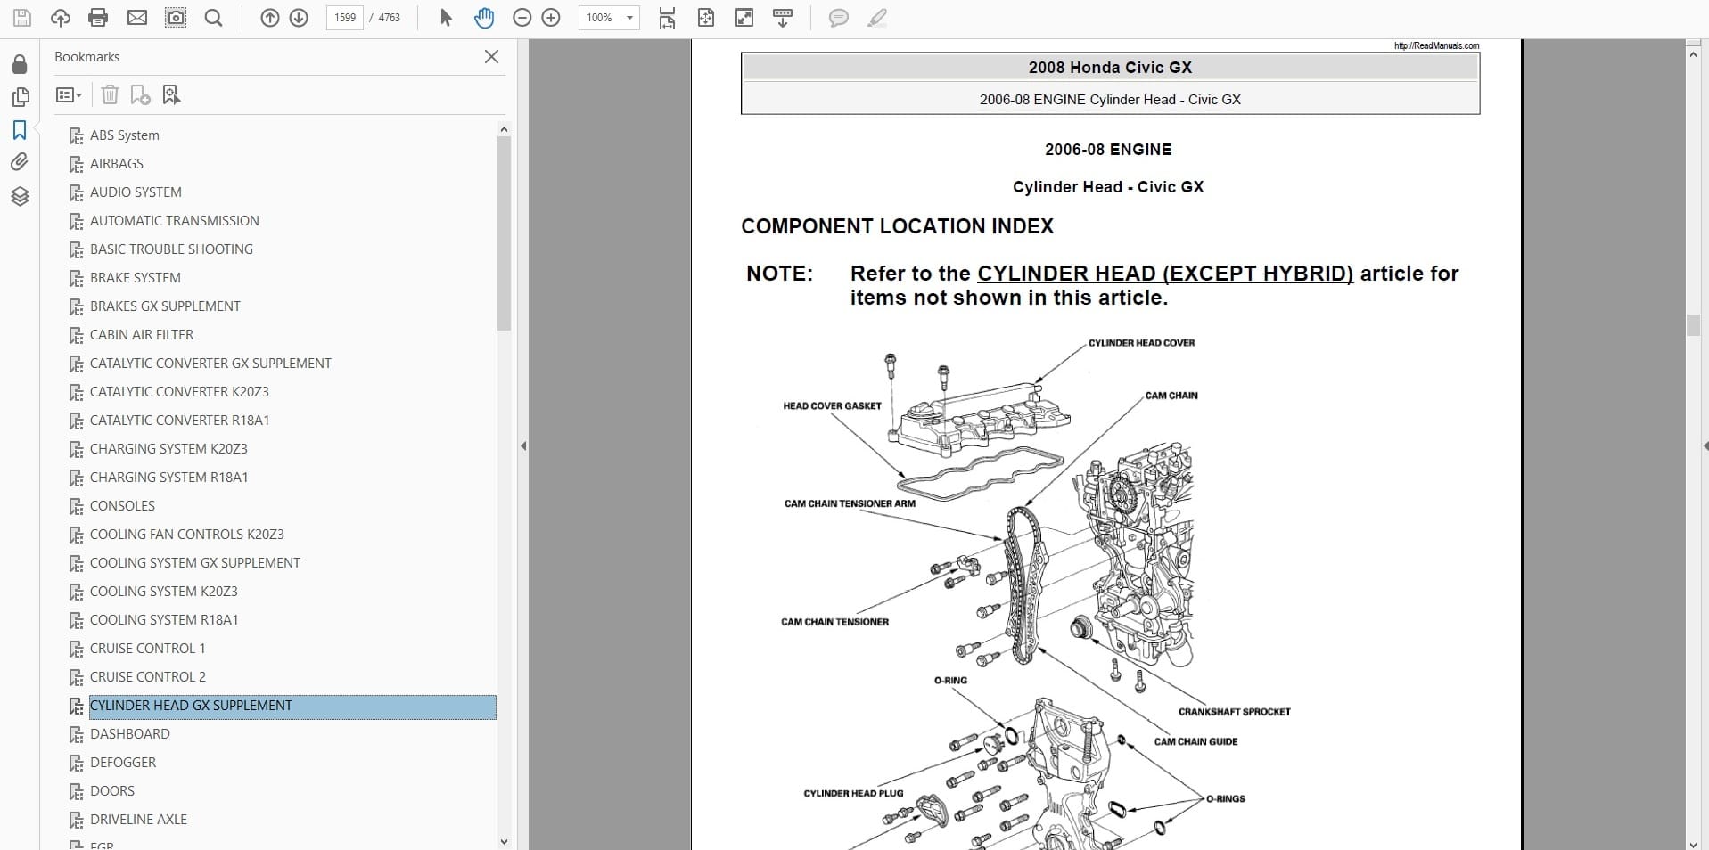Expand the right tools pane arrow

tap(1704, 445)
